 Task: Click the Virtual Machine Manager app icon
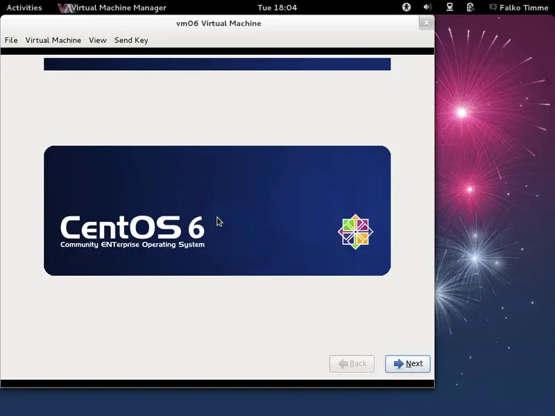coord(65,8)
